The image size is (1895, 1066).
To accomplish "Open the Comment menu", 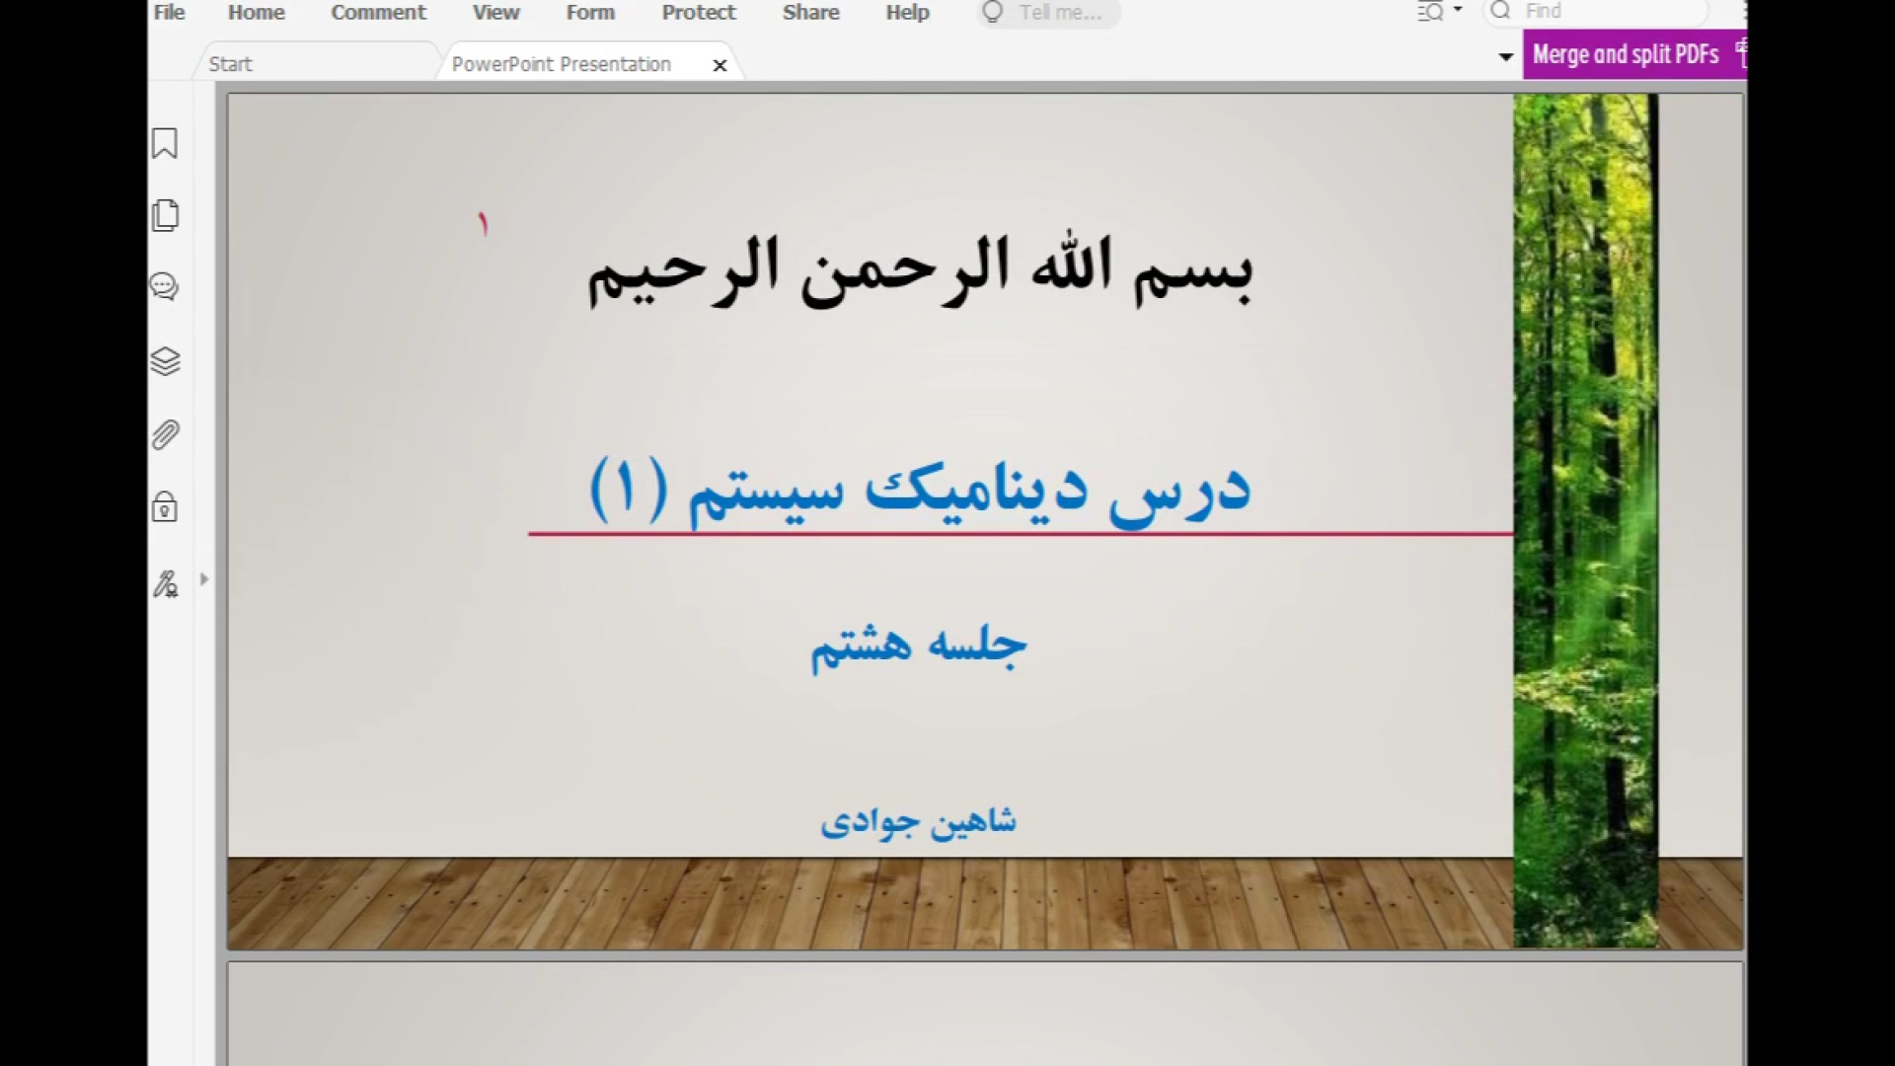I will coord(378,13).
